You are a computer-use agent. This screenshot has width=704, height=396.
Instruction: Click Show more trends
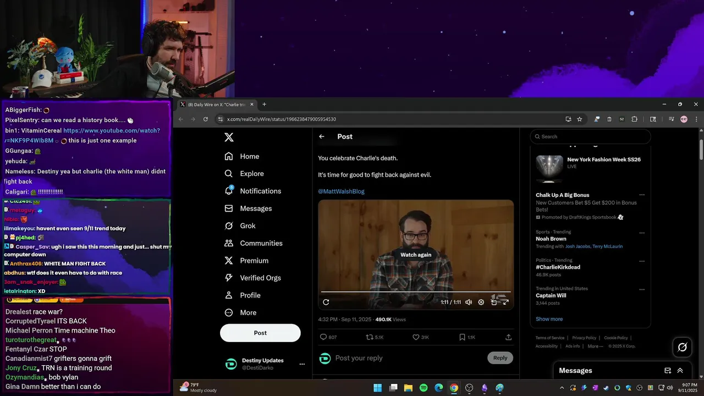549,319
